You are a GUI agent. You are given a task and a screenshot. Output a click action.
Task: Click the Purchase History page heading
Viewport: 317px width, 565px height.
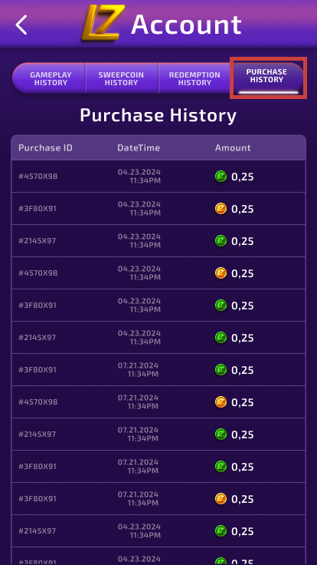point(158,115)
